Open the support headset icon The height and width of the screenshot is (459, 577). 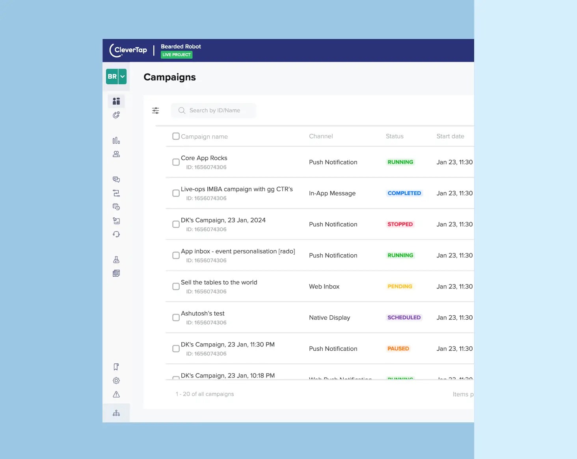(116, 234)
